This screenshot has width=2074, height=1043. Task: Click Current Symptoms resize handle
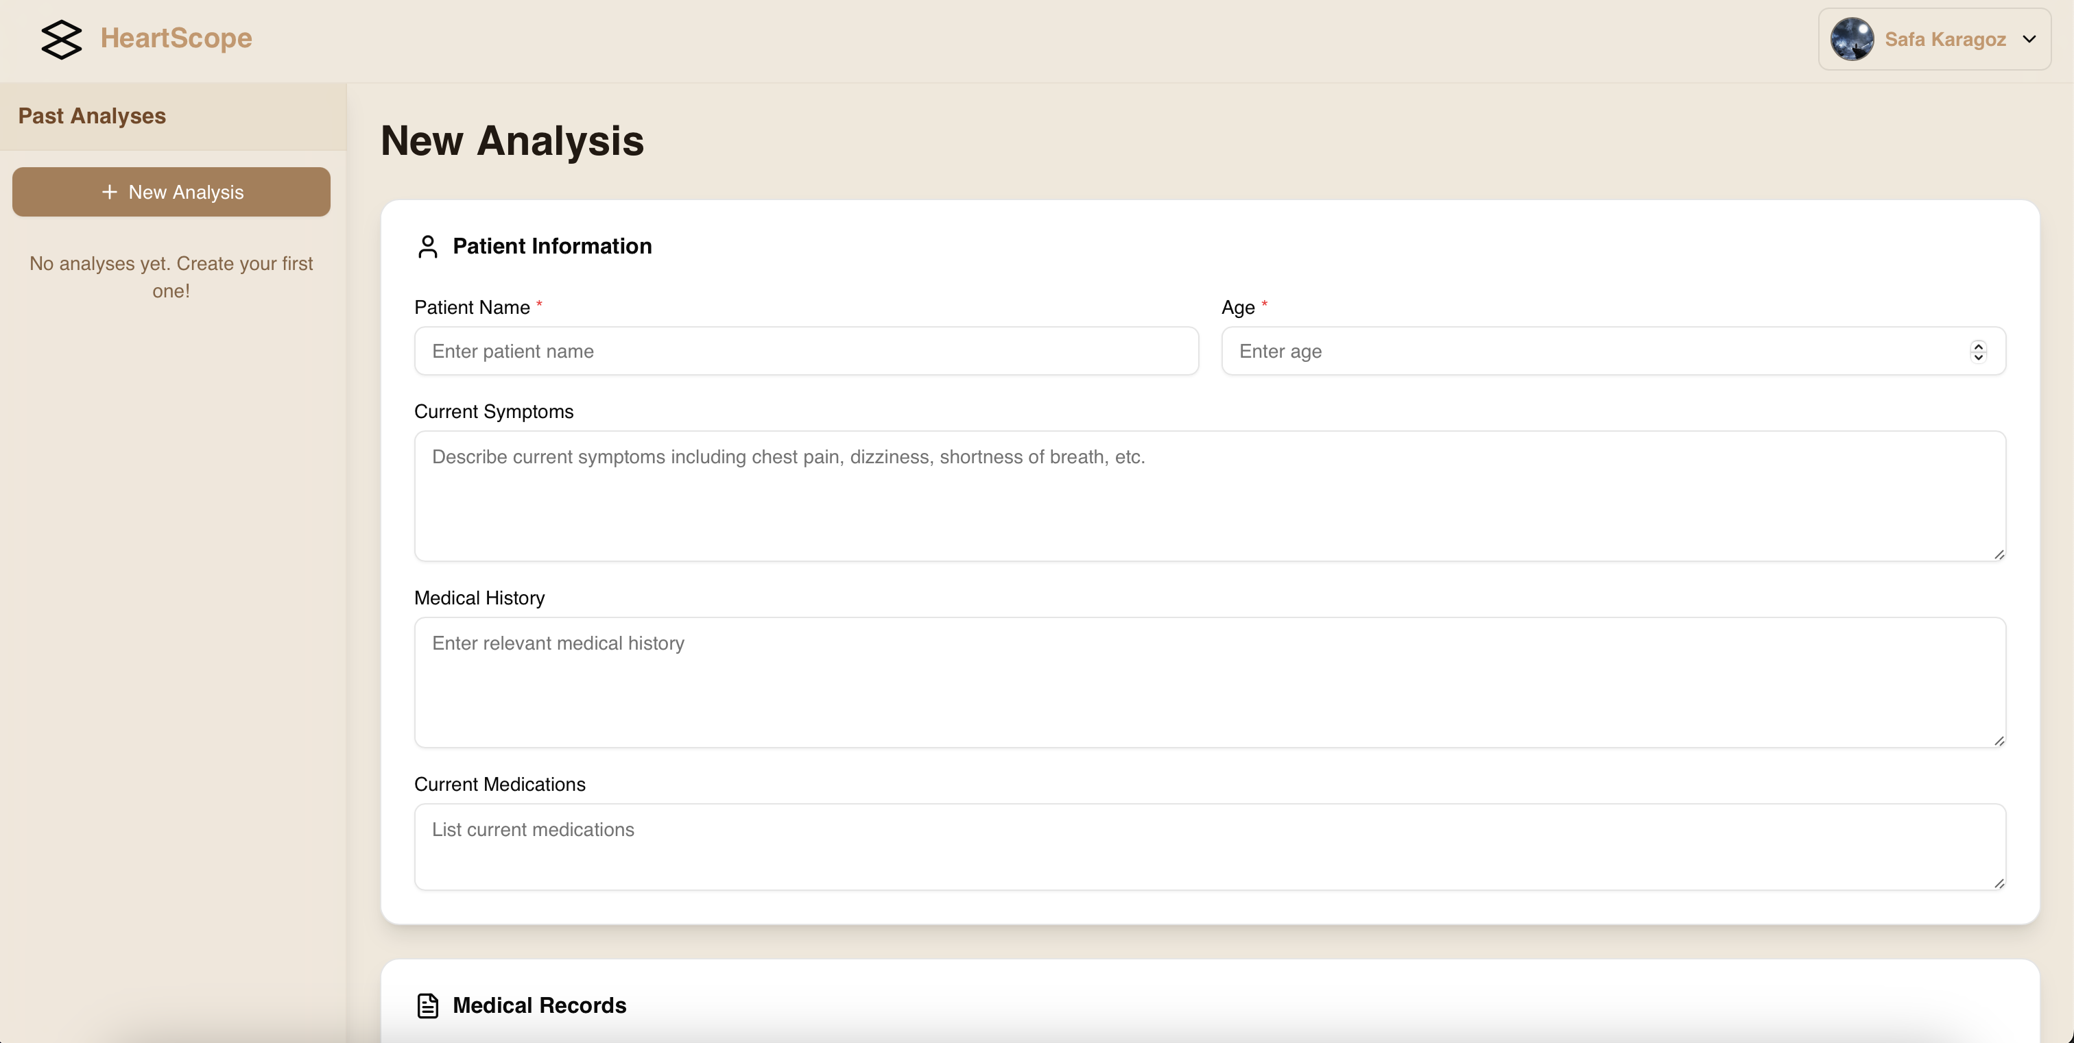coord(1999,554)
